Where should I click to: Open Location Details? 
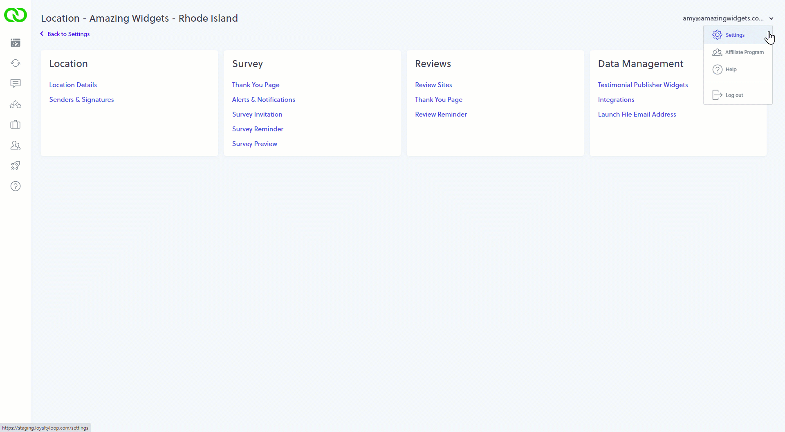pos(73,85)
